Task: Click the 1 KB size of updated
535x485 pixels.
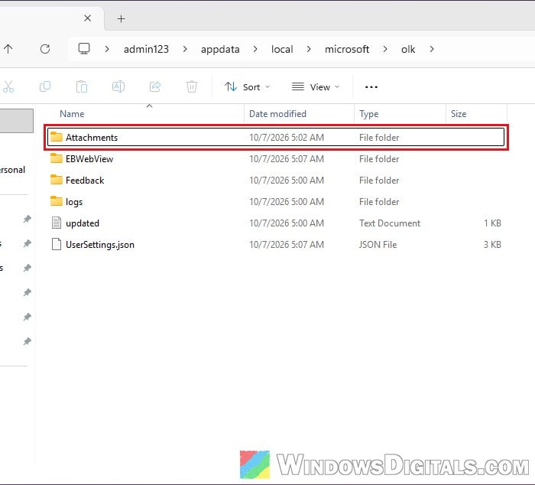Action: (x=492, y=223)
